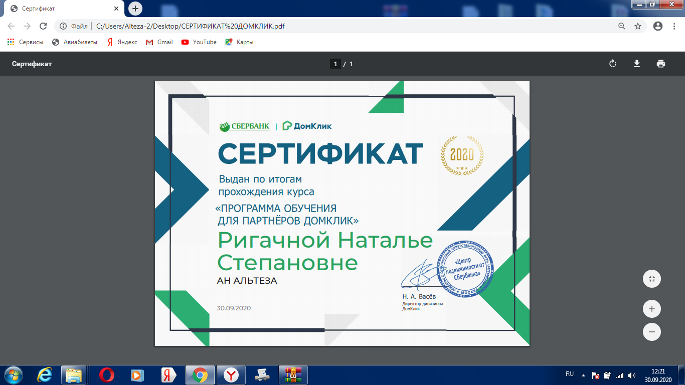685x385 pixels.
Task: Click the RU language indicator
Action: [570, 374]
